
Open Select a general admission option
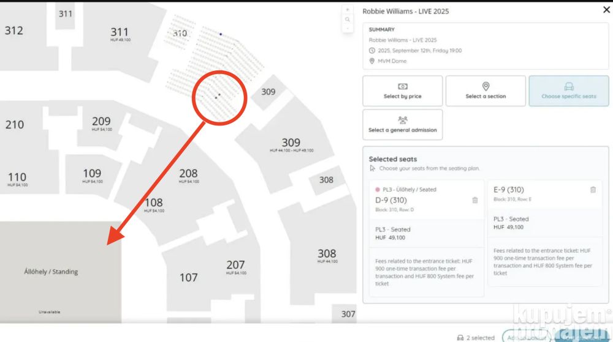pos(402,125)
